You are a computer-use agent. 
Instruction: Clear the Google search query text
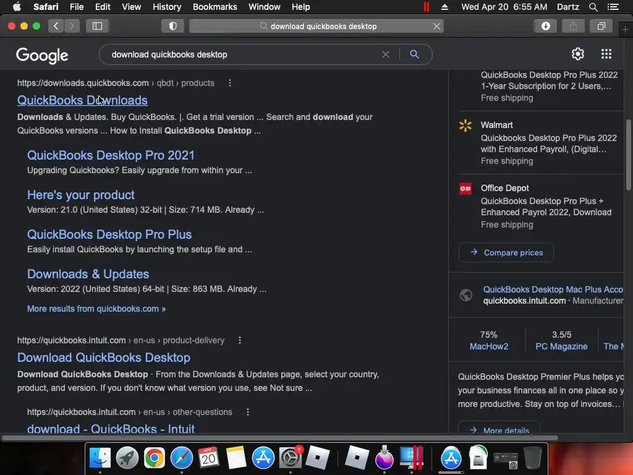tap(386, 54)
